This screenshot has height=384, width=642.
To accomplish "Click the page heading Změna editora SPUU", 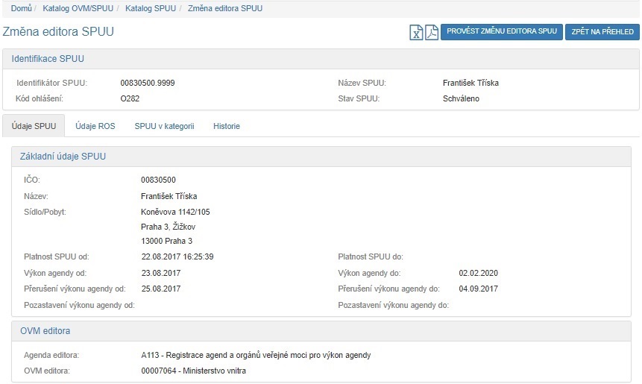I will [x=58, y=32].
